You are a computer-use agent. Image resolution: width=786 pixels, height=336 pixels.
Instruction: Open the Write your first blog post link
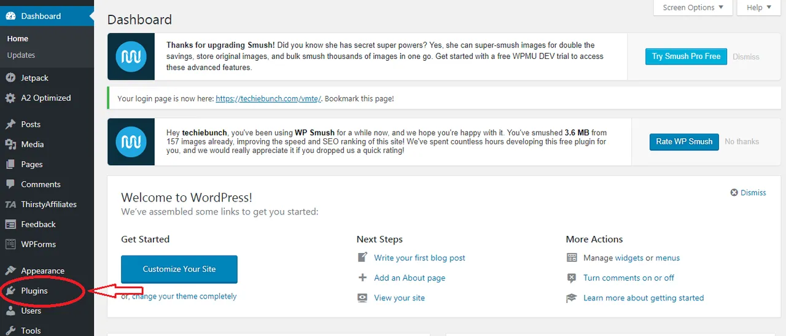coord(419,258)
